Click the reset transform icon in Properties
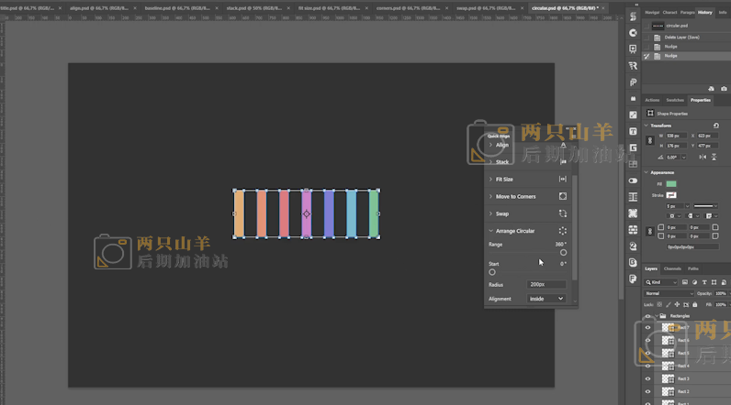Image resolution: width=731 pixels, height=405 pixels. [716, 126]
